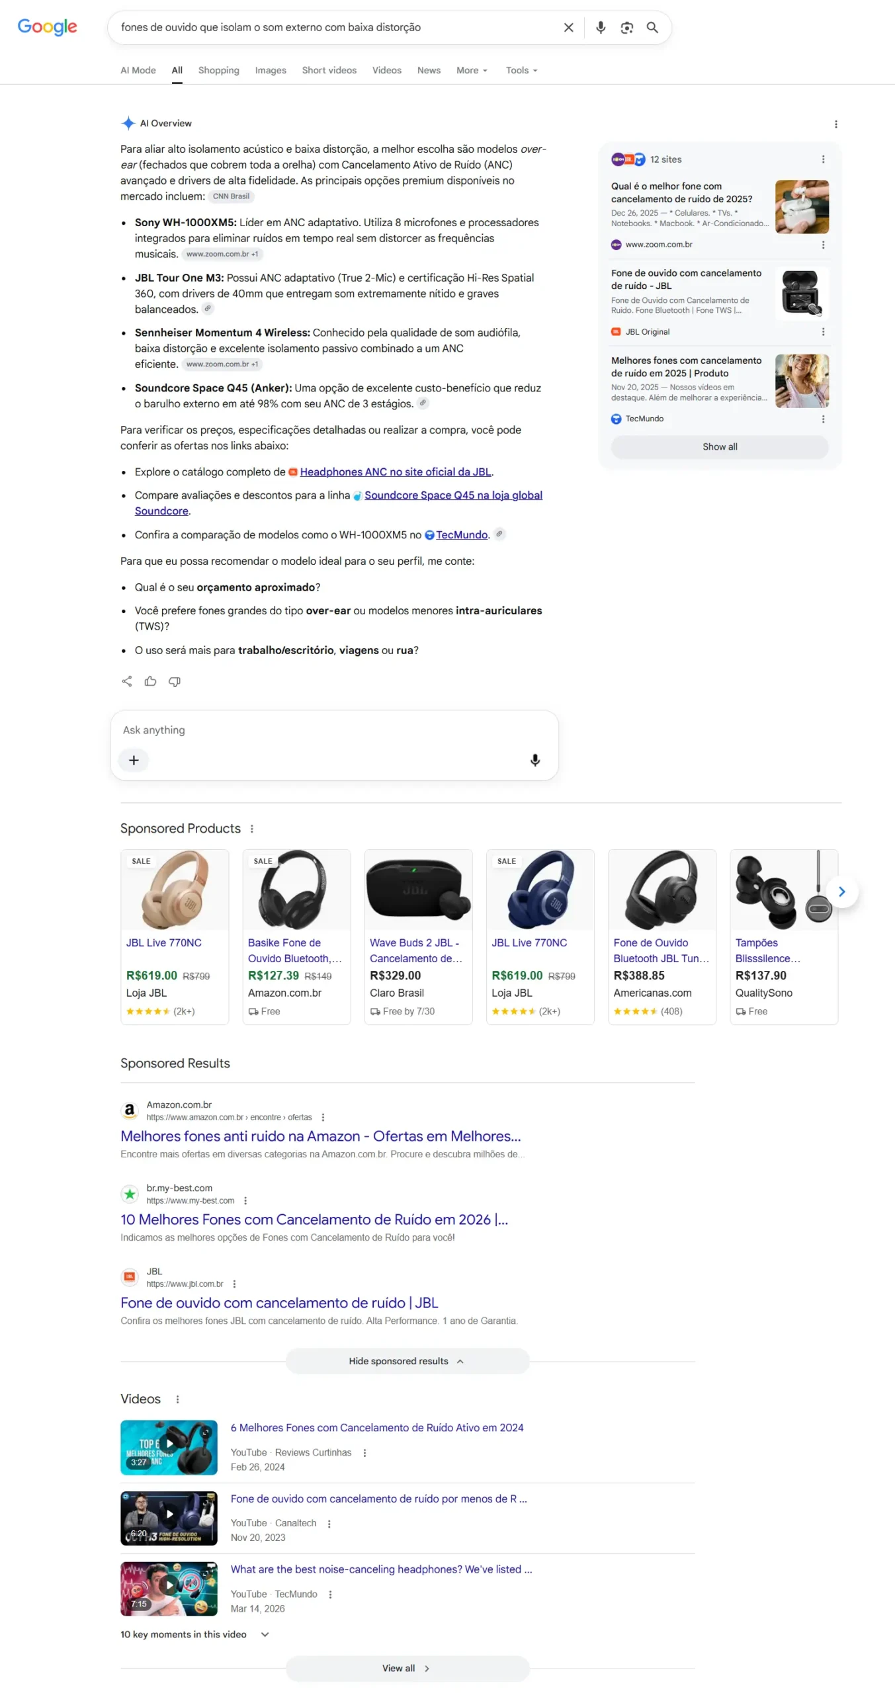895x1693 pixels.
Task: Open Headphones ANC no site oficial da JBL link
Action: point(396,472)
